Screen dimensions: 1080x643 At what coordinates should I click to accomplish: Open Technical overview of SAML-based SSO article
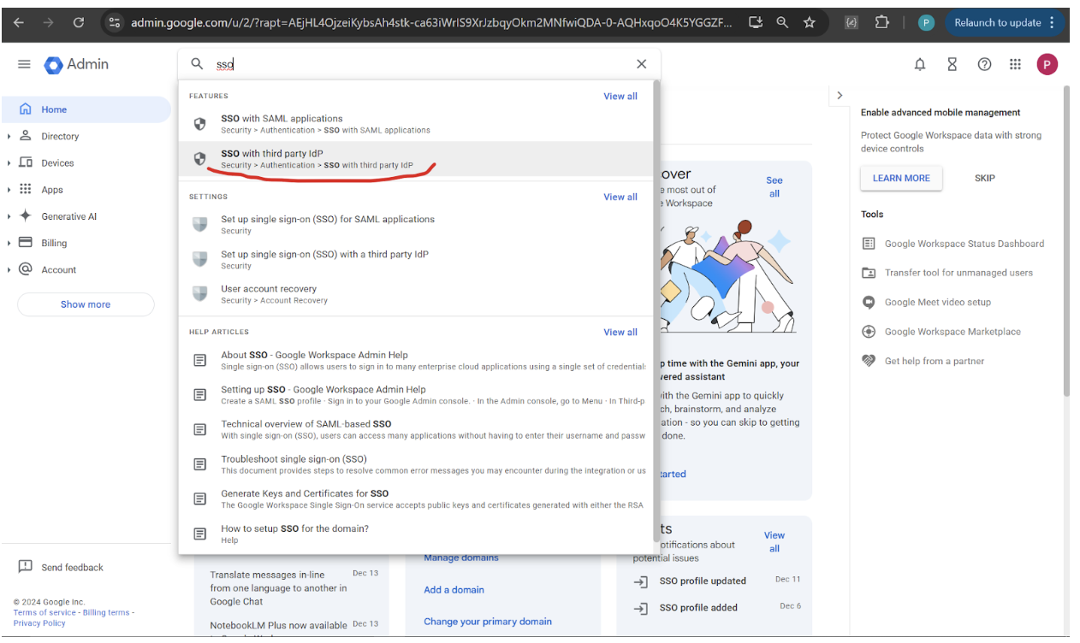coord(416,429)
